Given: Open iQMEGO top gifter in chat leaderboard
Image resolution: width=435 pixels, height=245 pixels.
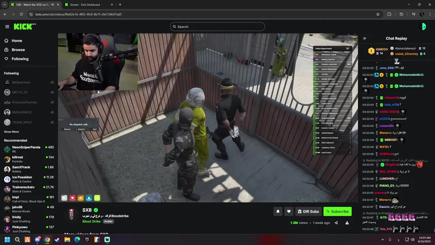Looking at the screenshot, I should point(378,51).
